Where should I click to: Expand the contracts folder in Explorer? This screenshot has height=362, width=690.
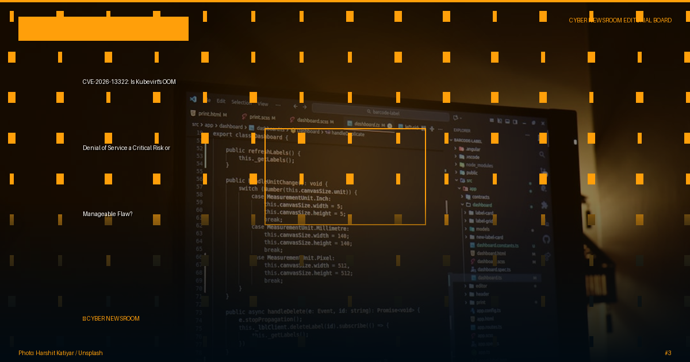click(x=475, y=197)
